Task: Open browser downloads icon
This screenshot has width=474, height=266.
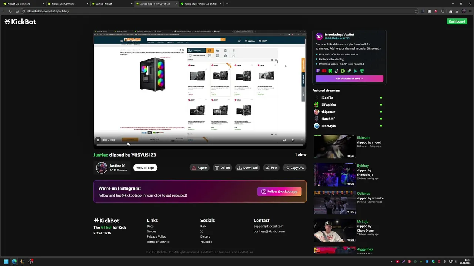Action: 457,11
